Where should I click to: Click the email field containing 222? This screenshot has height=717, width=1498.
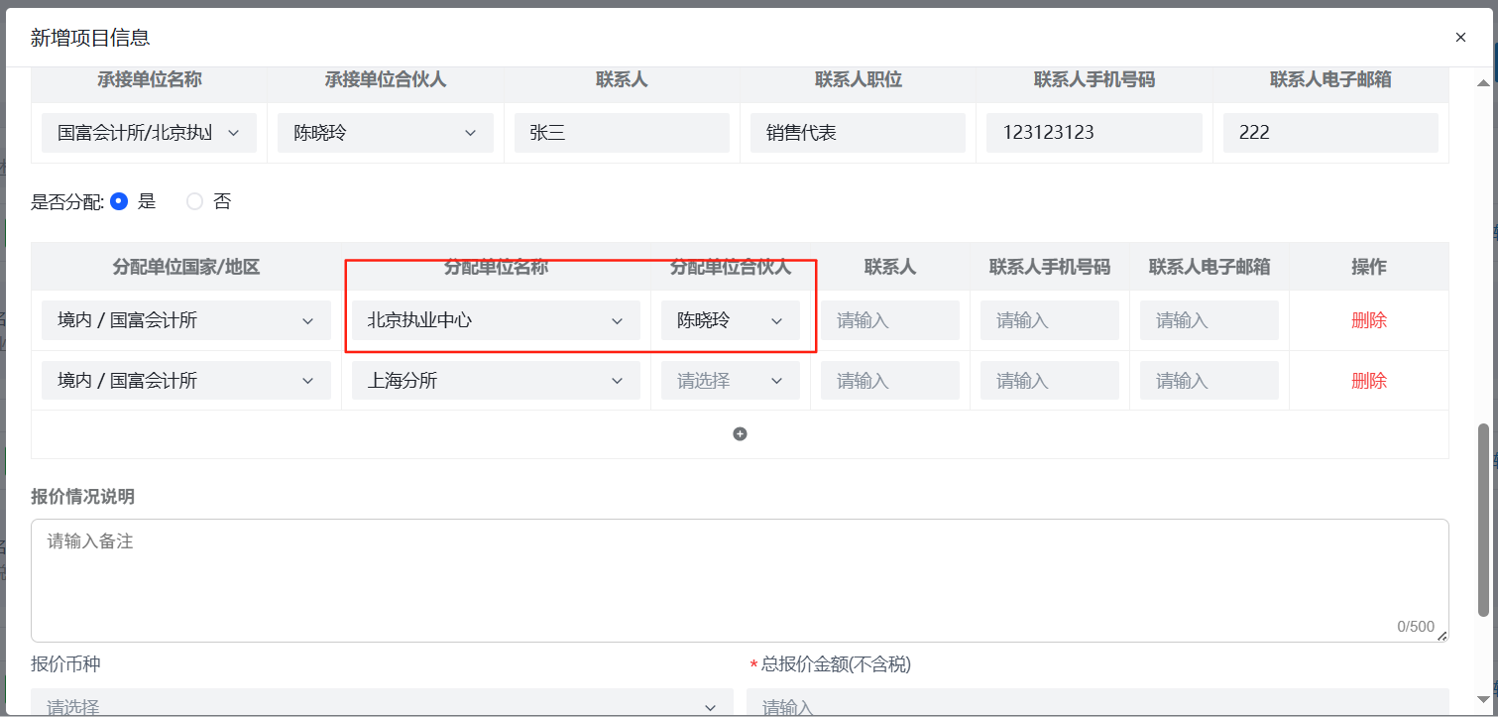click(1329, 133)
